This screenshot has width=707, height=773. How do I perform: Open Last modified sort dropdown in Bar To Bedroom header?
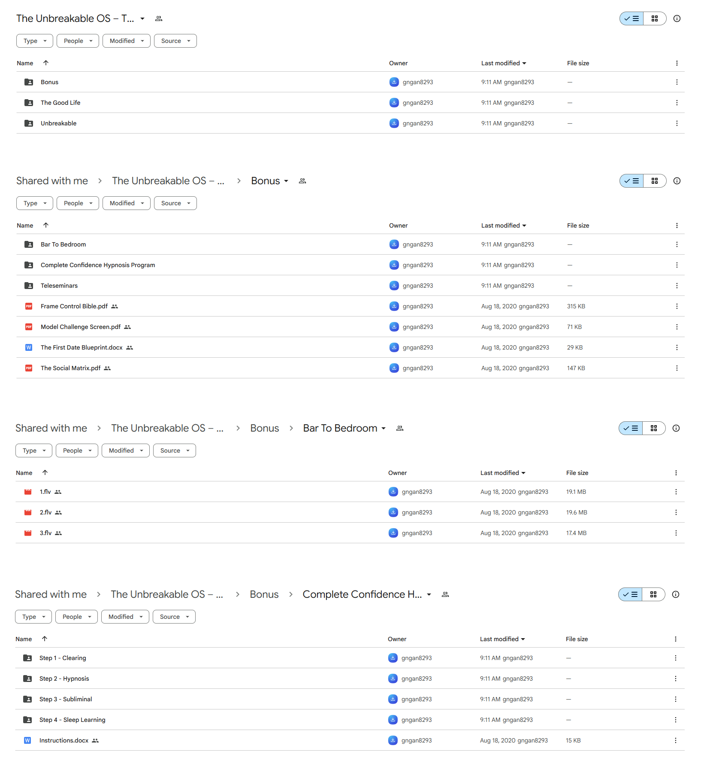503,473
